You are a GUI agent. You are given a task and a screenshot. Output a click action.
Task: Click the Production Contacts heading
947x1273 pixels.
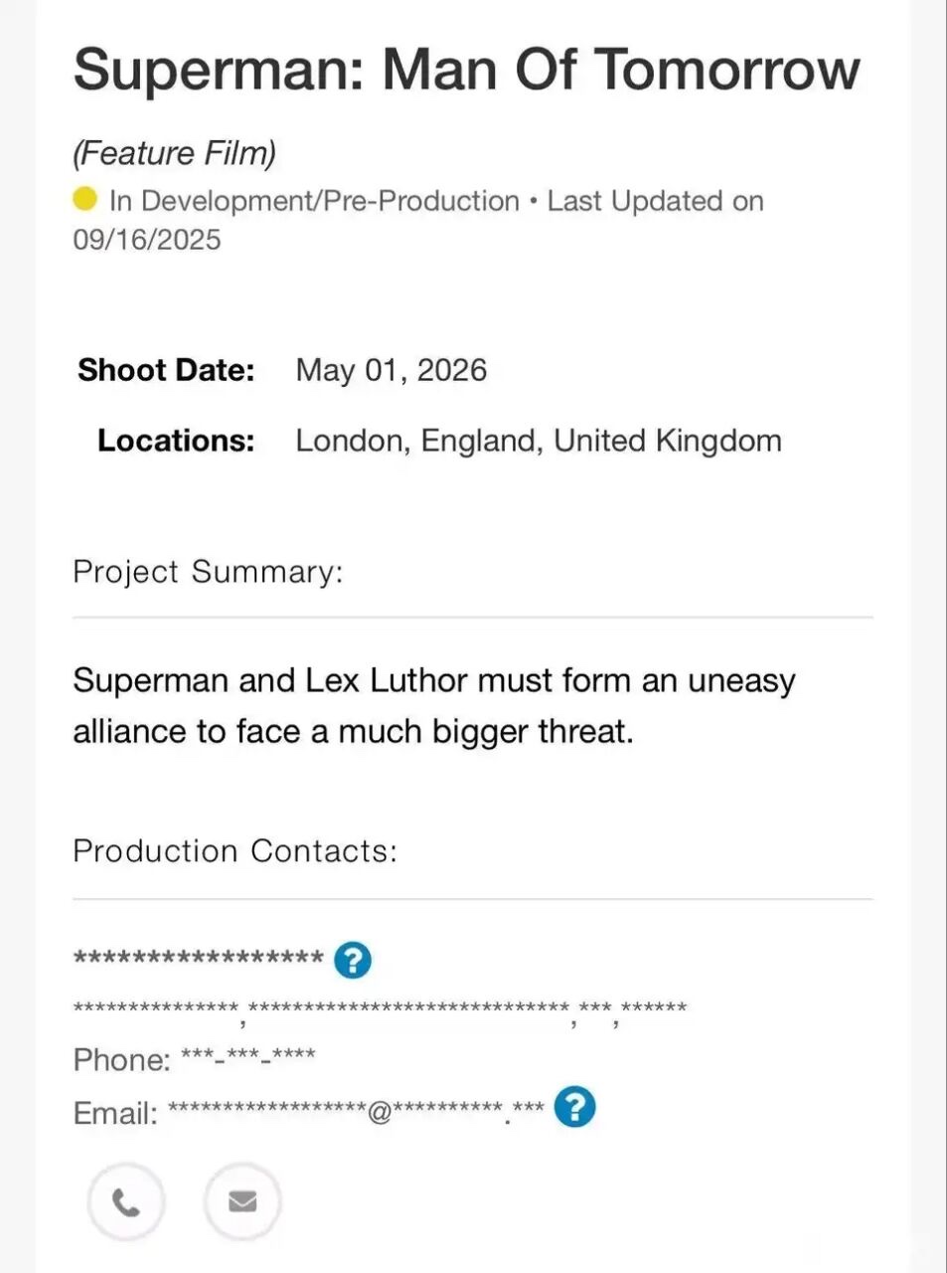235,851
